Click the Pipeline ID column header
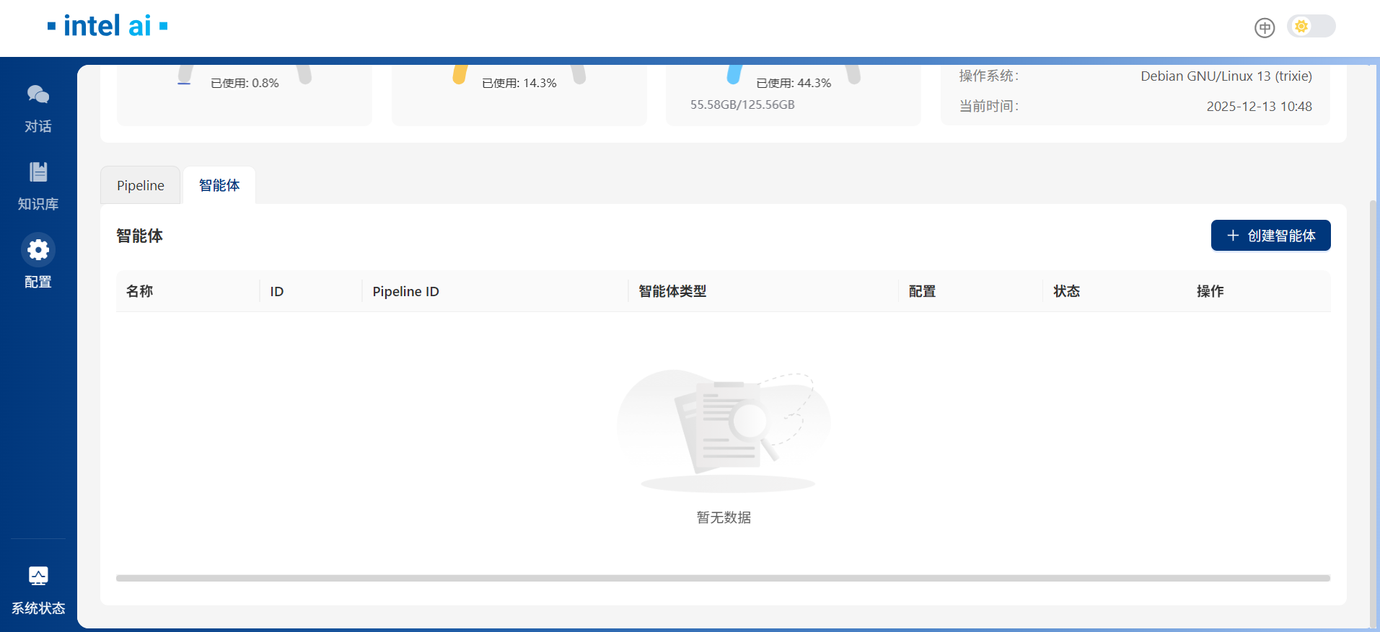This screenshot has width=1380, height=632. [405, 291]
